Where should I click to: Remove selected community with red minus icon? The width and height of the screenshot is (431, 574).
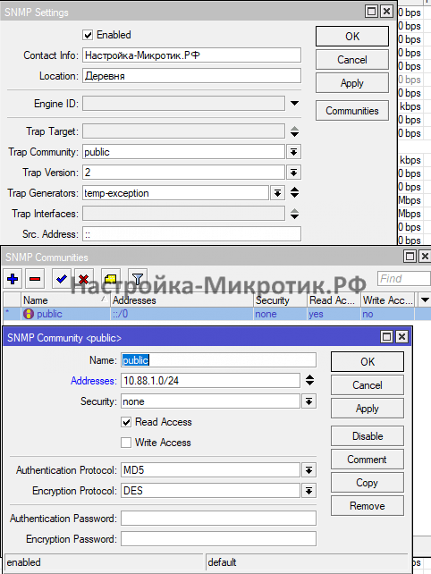pyautogui.click(x=35, y=279)
